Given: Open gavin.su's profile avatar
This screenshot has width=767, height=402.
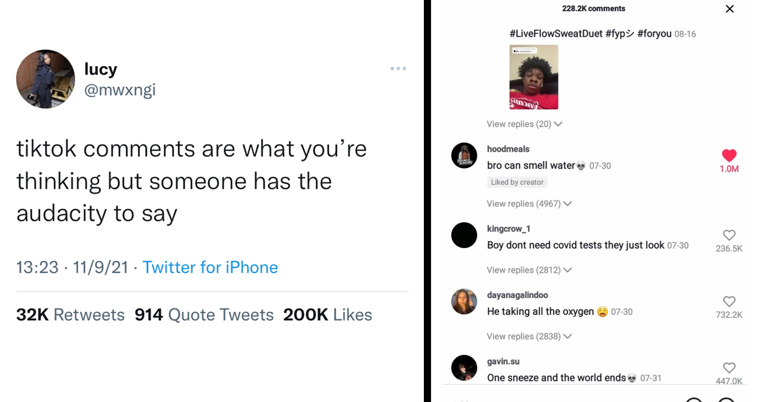Looking at the screenshot, I should click(464, 368).
